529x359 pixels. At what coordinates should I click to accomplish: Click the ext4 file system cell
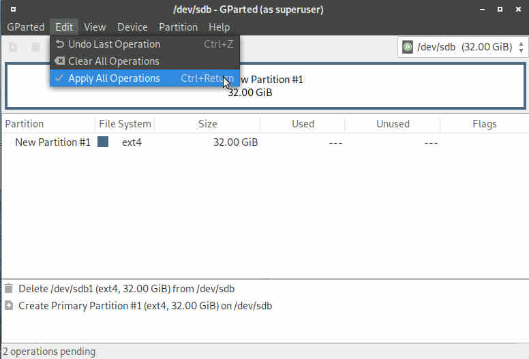[x=132, y=142]
